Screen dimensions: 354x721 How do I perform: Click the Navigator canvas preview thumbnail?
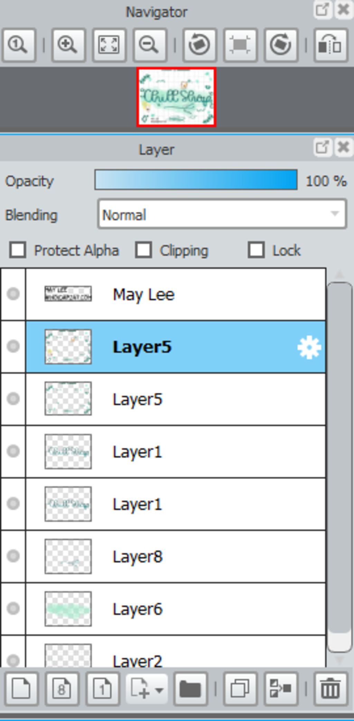pos(176,97)
